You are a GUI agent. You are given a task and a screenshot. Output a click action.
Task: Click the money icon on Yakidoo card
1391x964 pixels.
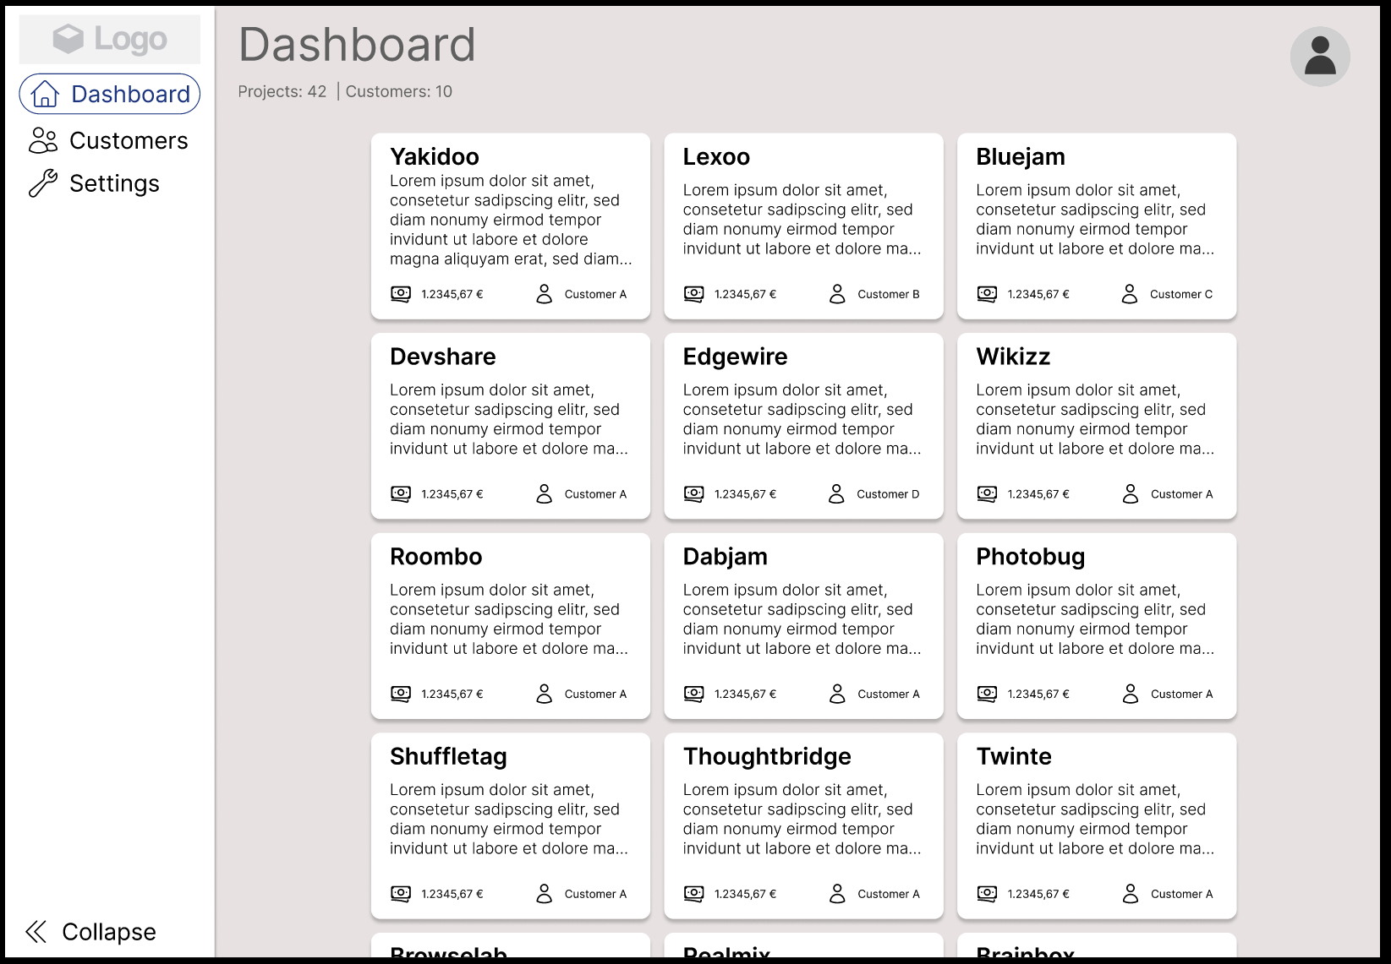(401, 294)
